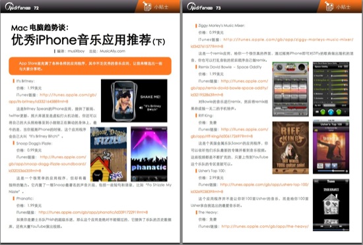
Task: Open the Riff King iTunes link
Action: [230, 133]
